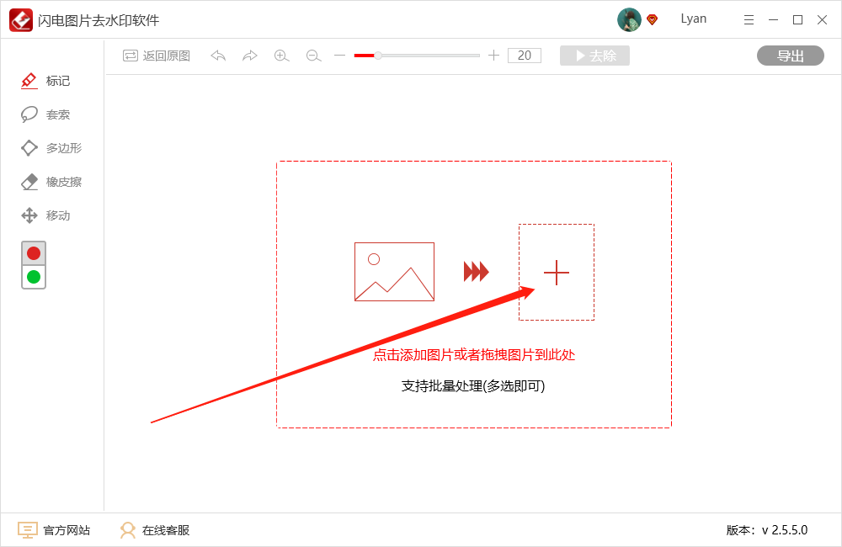Image resolution: width=842 pixels, height=547 pixels.
Task: Click the 去除 remove button
Action: click(594, 56)
